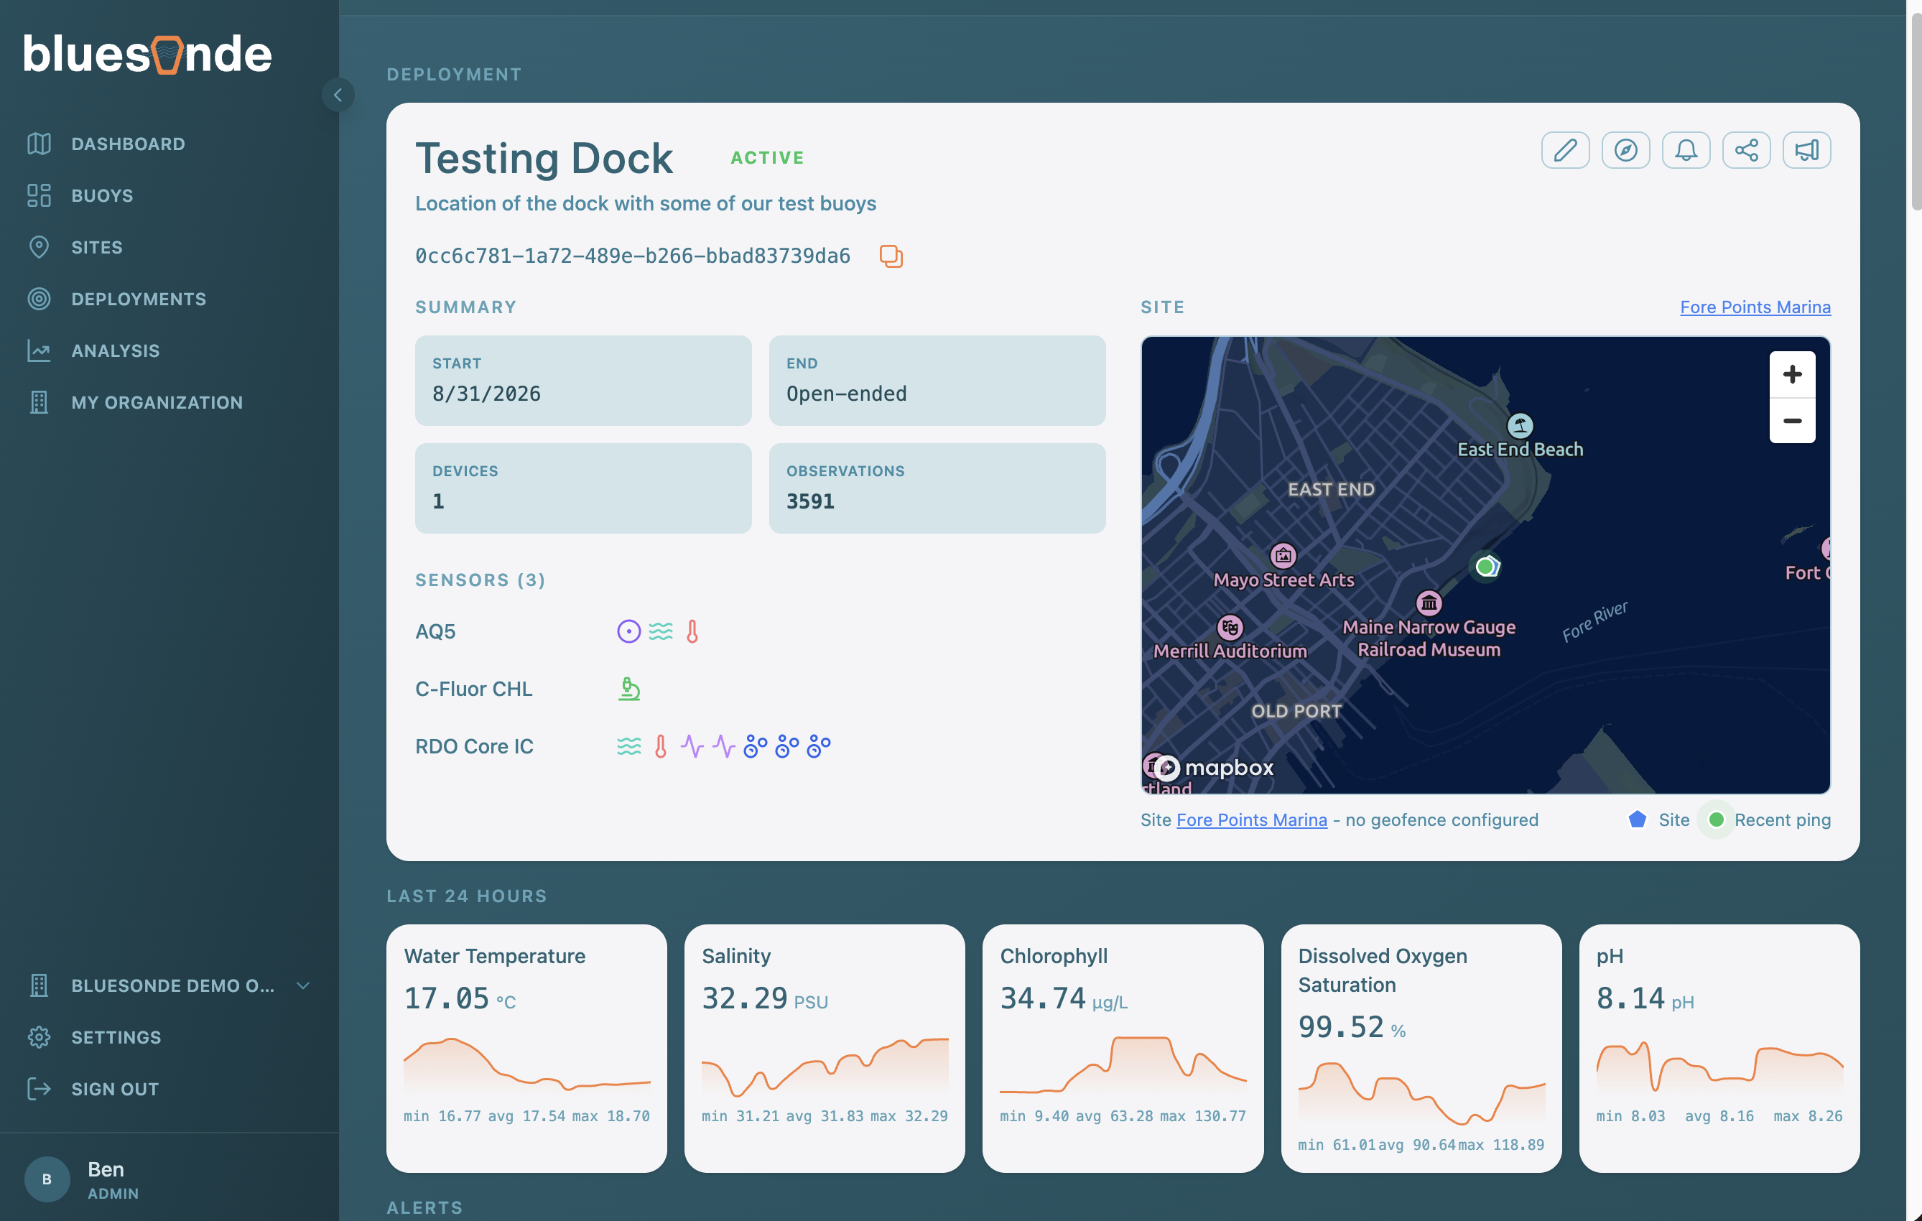Click the Devices count tile

(x=582, y=488)
